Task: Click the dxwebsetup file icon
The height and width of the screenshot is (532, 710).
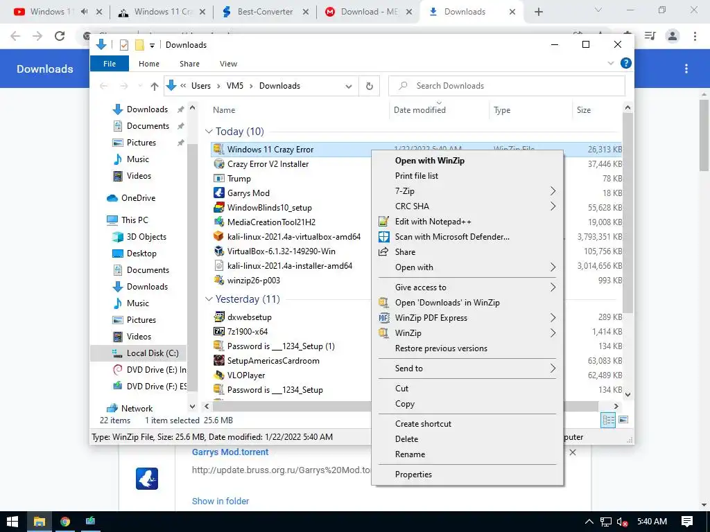Action: pos(218,317)
